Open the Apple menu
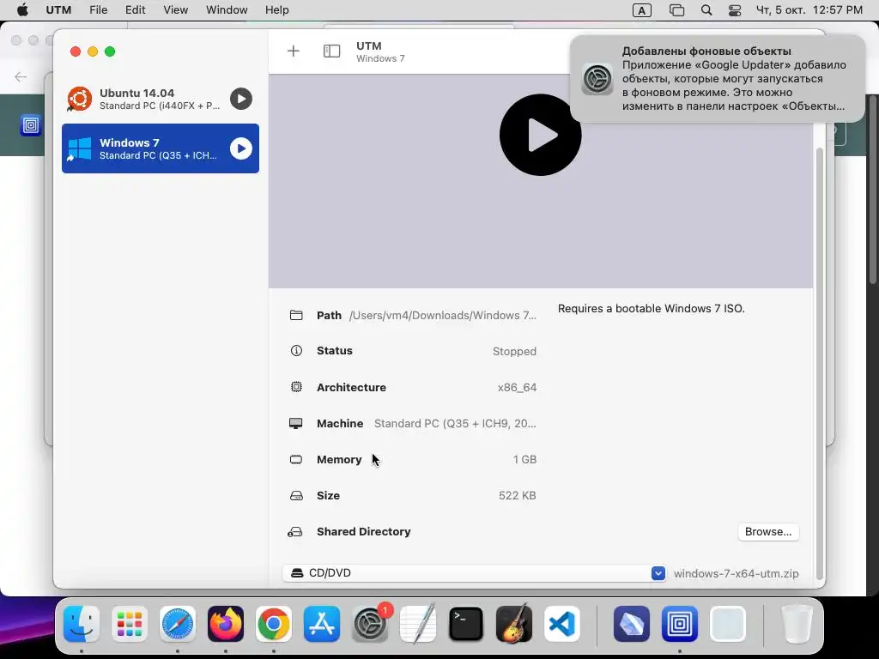The image size is (879, 659). point(22,10)
